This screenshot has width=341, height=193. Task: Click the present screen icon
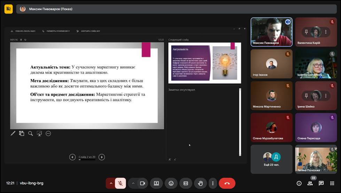[156, 183]
